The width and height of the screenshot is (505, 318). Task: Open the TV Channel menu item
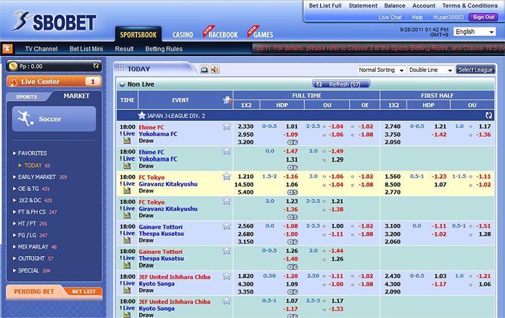(41, 49)
